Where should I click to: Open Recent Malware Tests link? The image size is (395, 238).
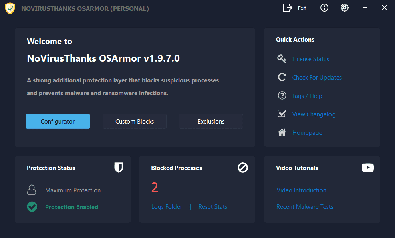click(305, 207)
